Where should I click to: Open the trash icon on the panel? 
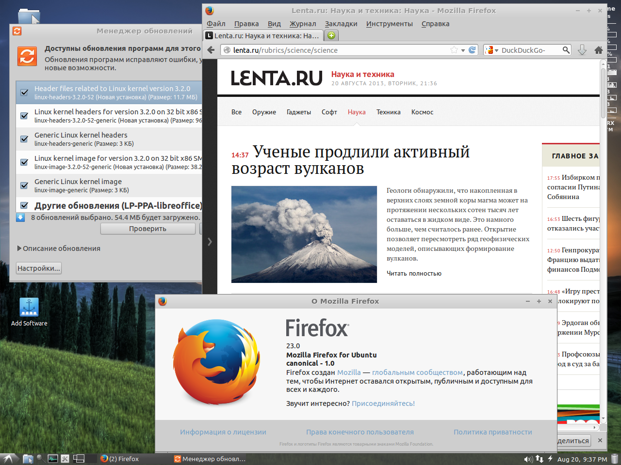pyautogui.click(x=615, y=459)
